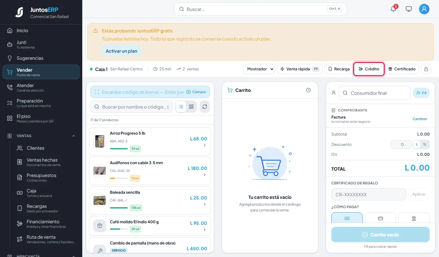The width and height of the screenshot is (439, 257).
Task: Add new customer with F4 button
Action: [x=421, y=93]
